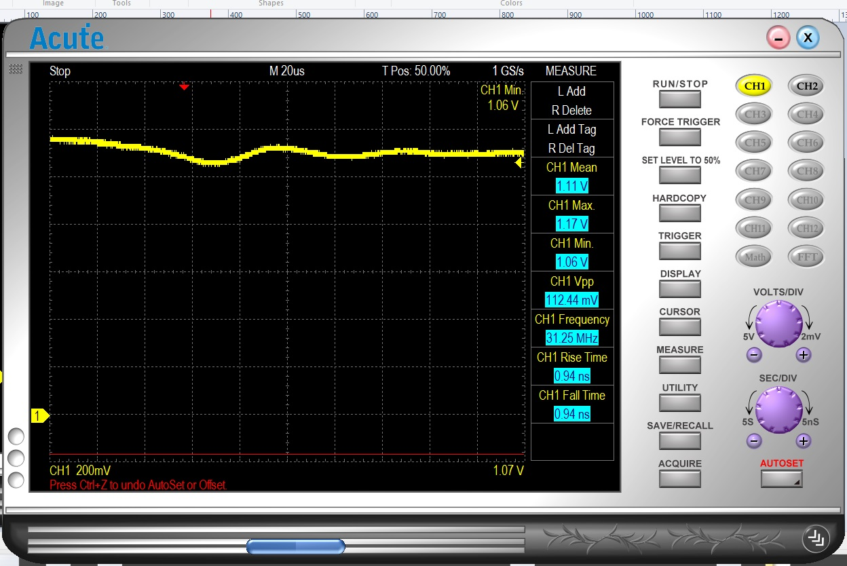This screenshot has height=566, width=847.
Task: Click the blue X close button
Action: click(x=808, y=38)
